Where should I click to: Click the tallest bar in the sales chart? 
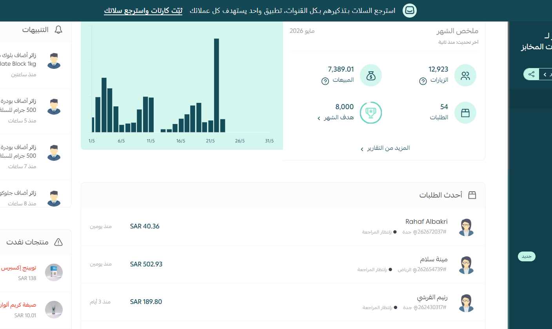[216, 85]
